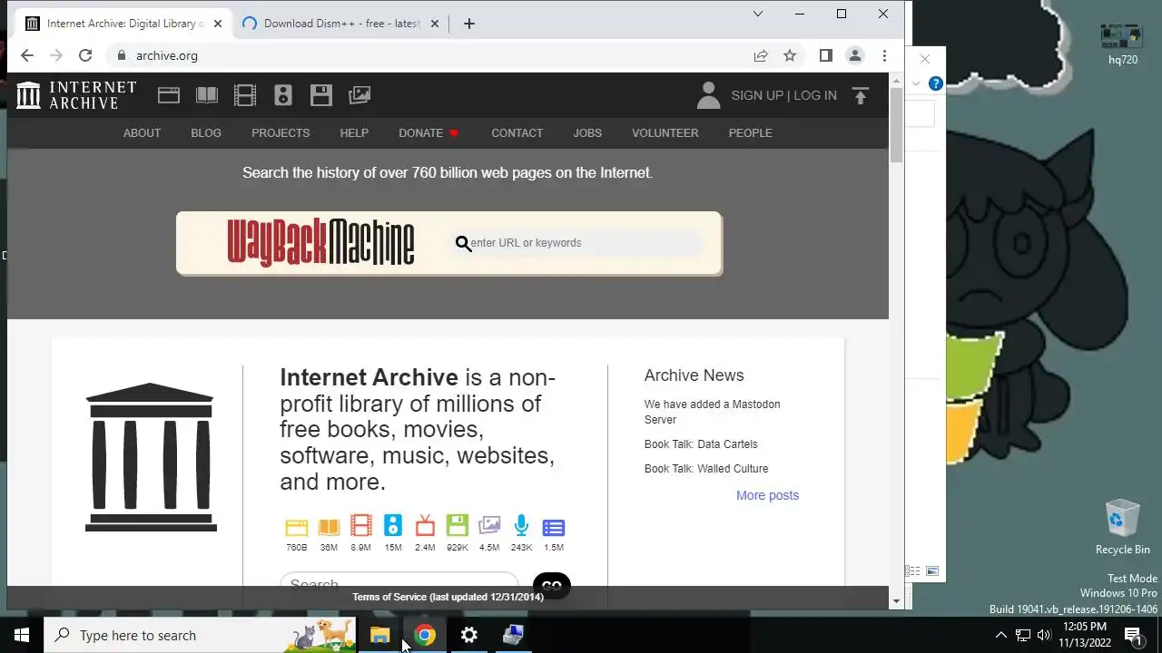Switch to Download Dism++ tab

click(340, 24)
